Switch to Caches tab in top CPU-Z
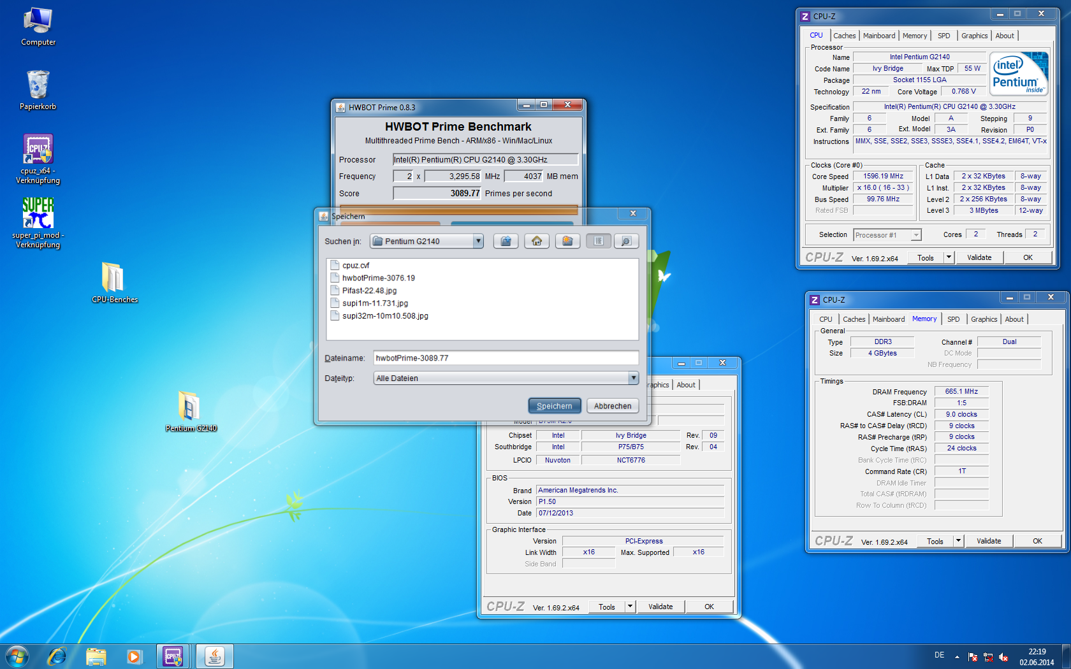 pos(844,36)
